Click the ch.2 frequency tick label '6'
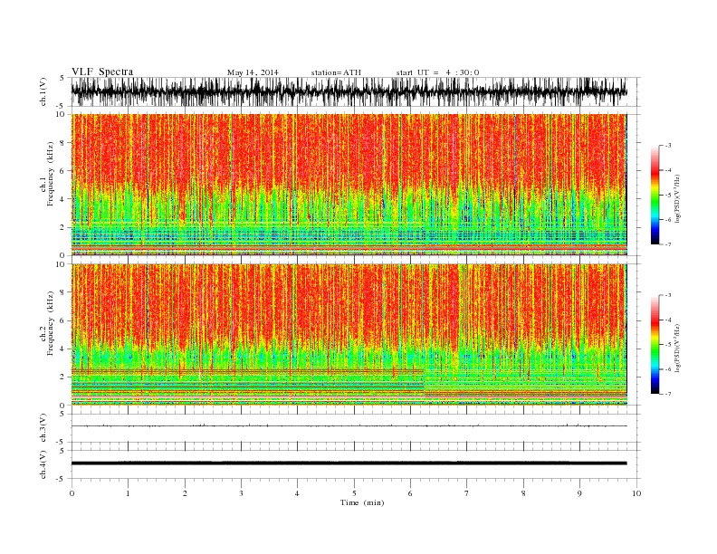The height and width of the screenshot is (554, 717). pyautogui.click(x=62, y=320)
